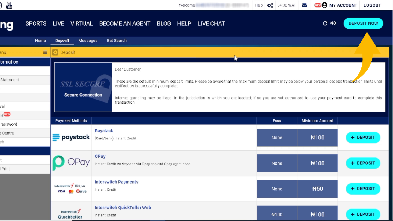Click the sidebar item with NEW badge
The image size is (393, 221).
pos(25,115)
